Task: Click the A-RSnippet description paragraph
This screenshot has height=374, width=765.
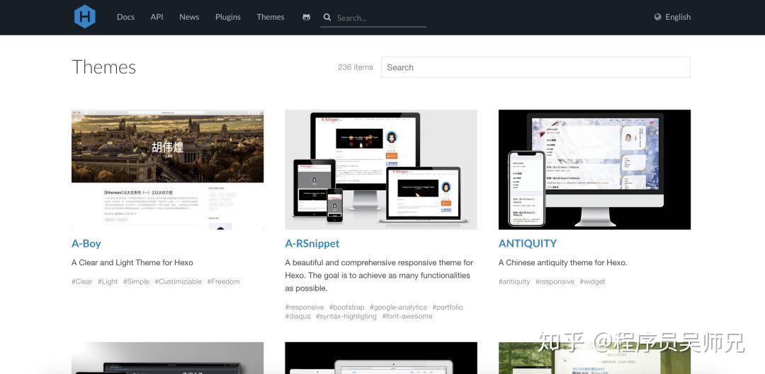Action: pyautogui.click(x=379, y=275)
